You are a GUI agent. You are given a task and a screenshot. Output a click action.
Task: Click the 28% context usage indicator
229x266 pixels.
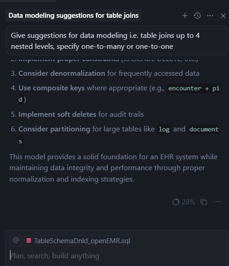tap(184, 202)
